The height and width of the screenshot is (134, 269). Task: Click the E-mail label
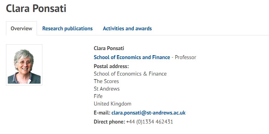tap(102, 113)
